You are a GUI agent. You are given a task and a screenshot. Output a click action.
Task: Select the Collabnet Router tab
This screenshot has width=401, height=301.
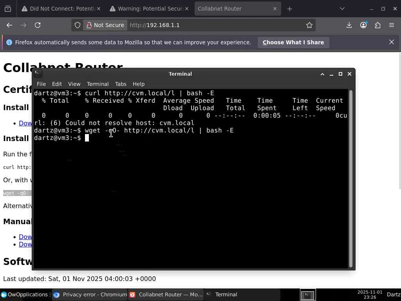coord(238,9)
